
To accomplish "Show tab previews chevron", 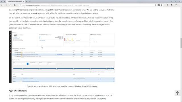I will click(x=30, y=2).
